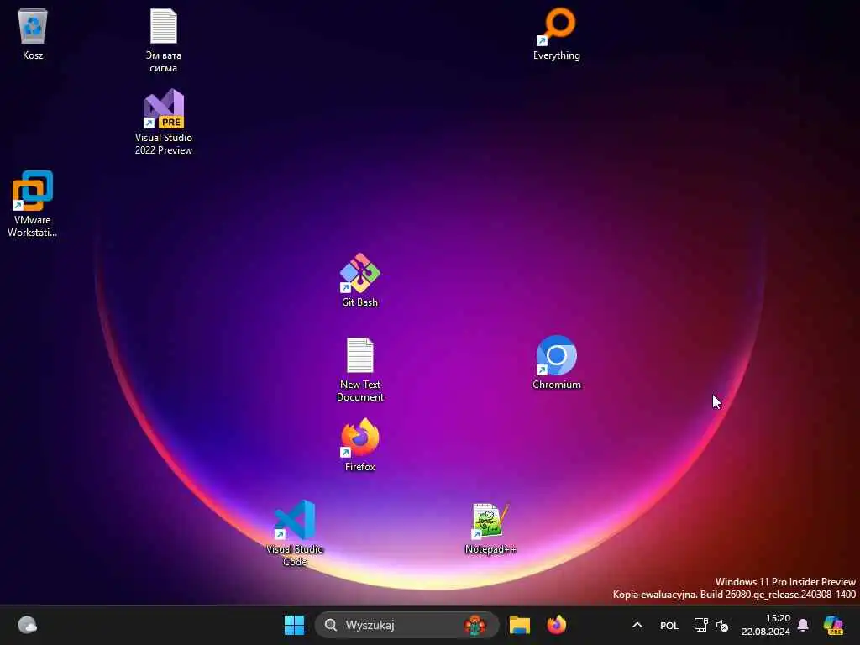
Task: Open the clock showing 15:20
Action: [766, 625]
